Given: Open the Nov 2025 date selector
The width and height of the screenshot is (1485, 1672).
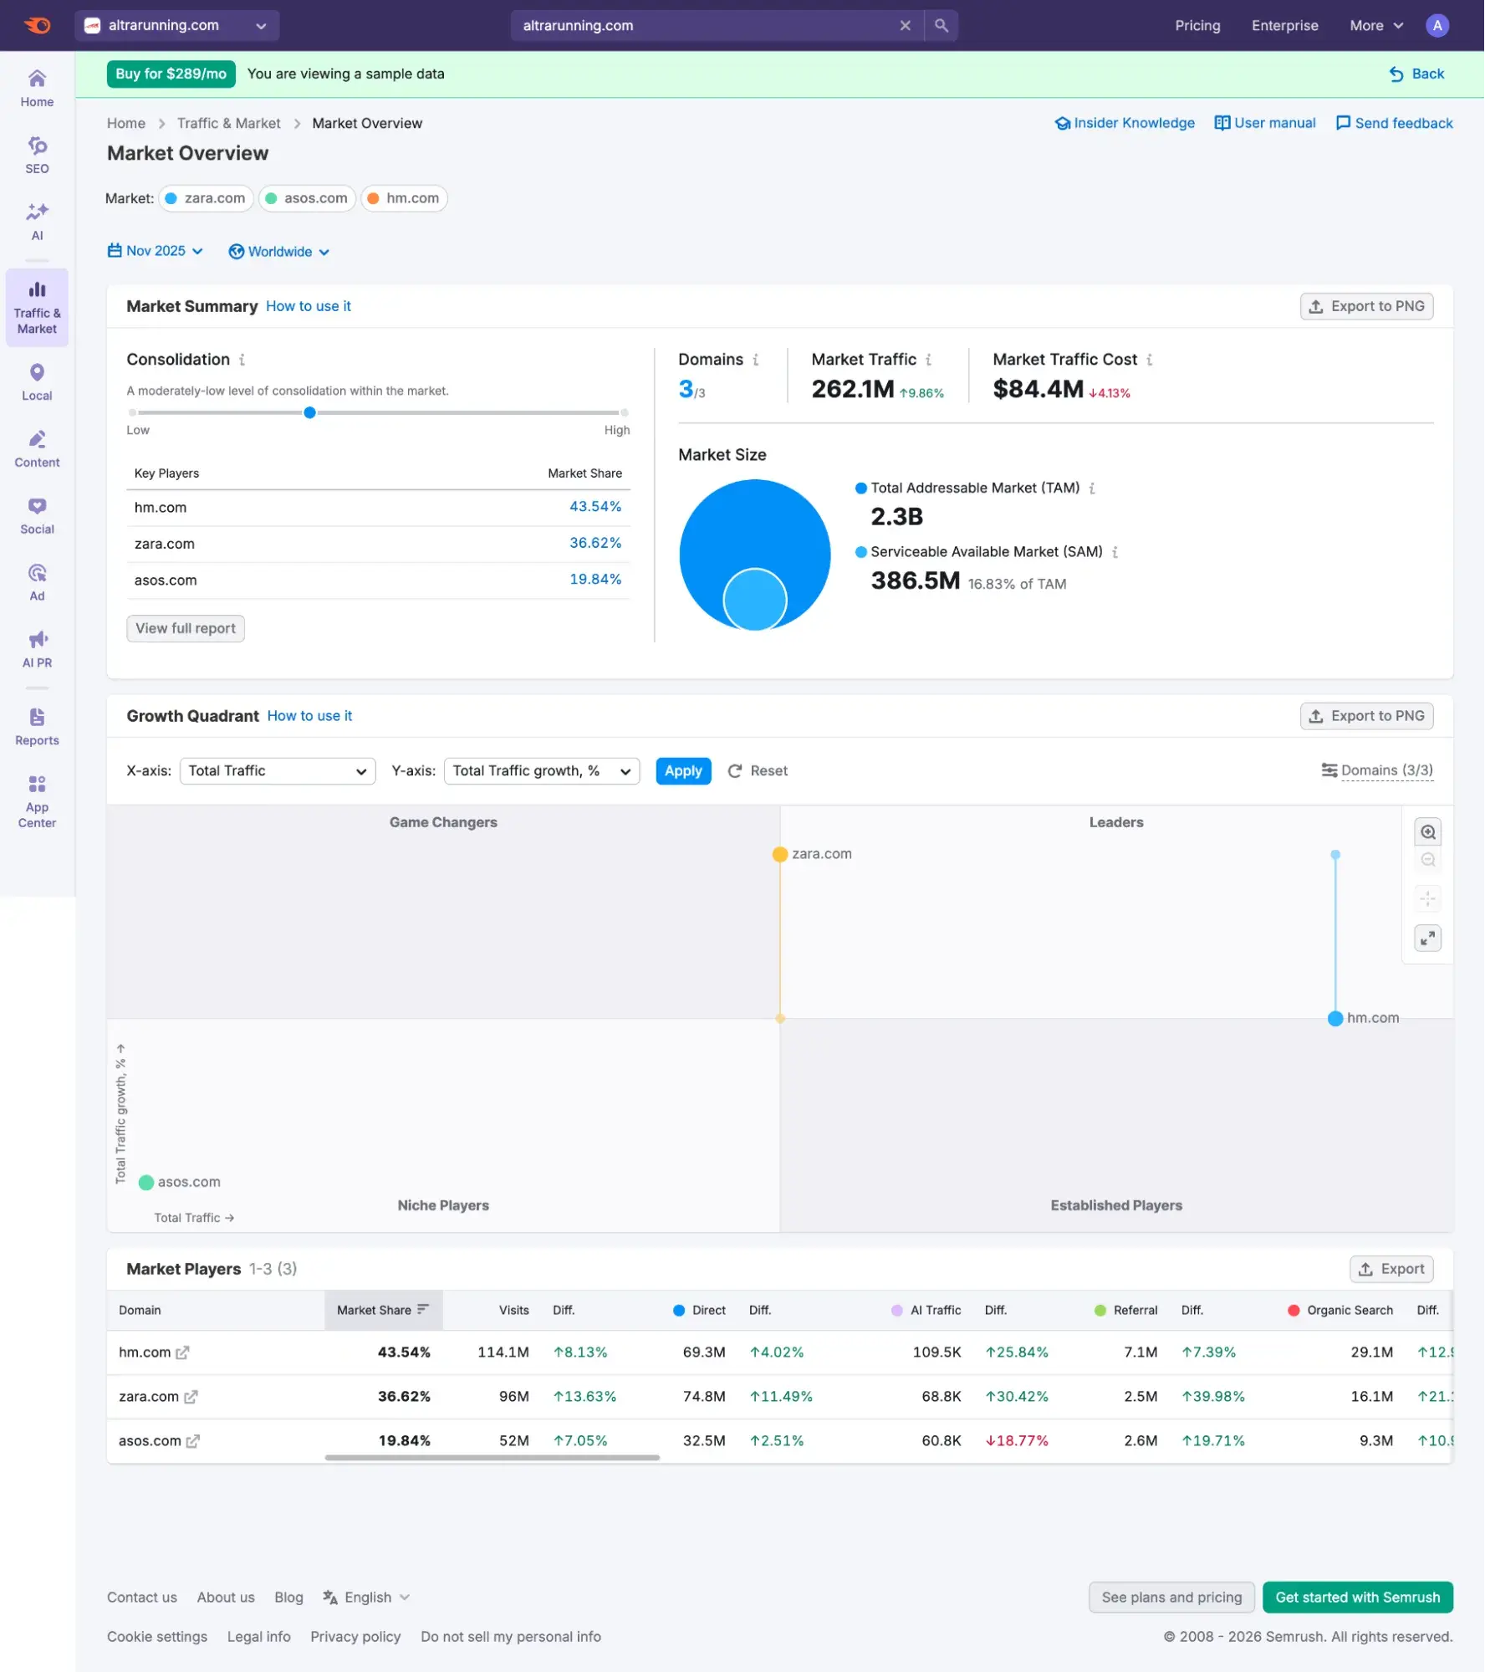Looking at the screenshot, I should click(155, 251).
